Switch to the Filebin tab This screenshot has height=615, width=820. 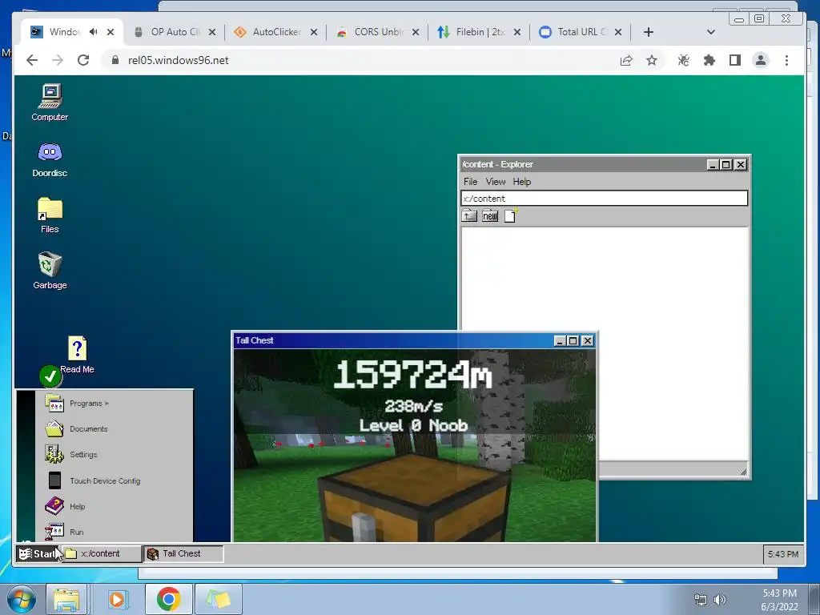(479, 32)
